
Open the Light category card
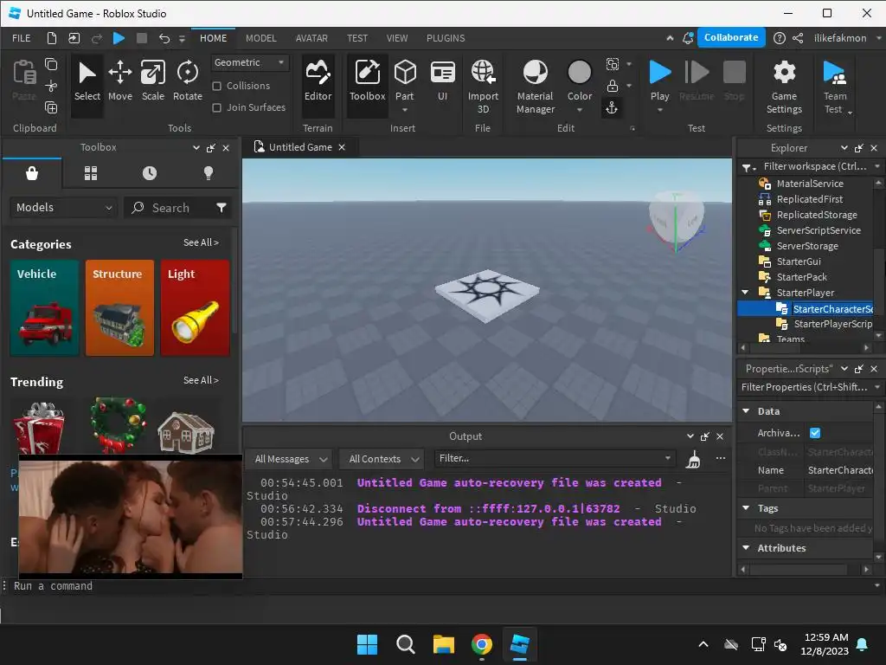click(x=195, y=308)
